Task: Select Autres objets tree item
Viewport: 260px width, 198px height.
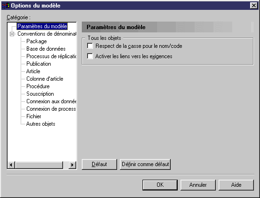Action: pyautogui.click(x=40, y=124)
